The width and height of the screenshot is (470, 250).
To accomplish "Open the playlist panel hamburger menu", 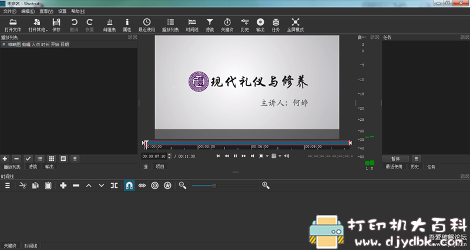I will 75,158.
